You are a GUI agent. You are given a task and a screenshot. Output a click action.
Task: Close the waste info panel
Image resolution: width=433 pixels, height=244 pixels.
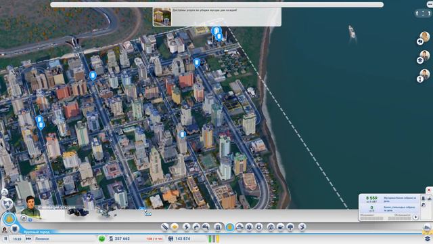(x=429, y=190)
